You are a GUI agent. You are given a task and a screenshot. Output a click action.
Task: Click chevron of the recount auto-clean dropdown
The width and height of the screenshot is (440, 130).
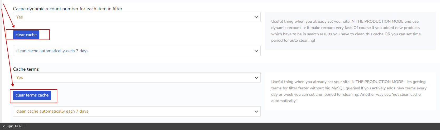[256, 51]
